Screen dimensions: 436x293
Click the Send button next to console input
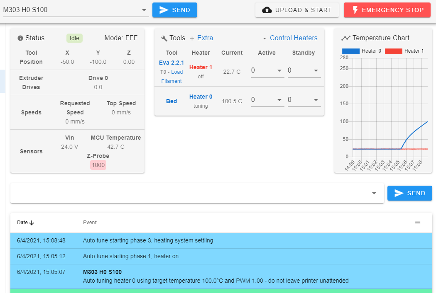tap(409, 193)
